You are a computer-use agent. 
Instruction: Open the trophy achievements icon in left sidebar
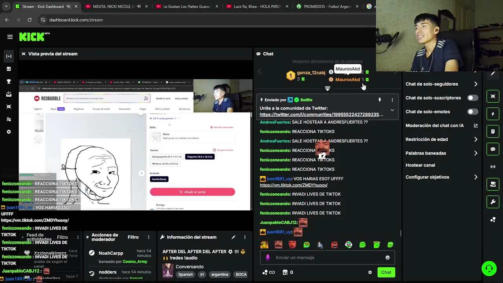pos(9,81)
